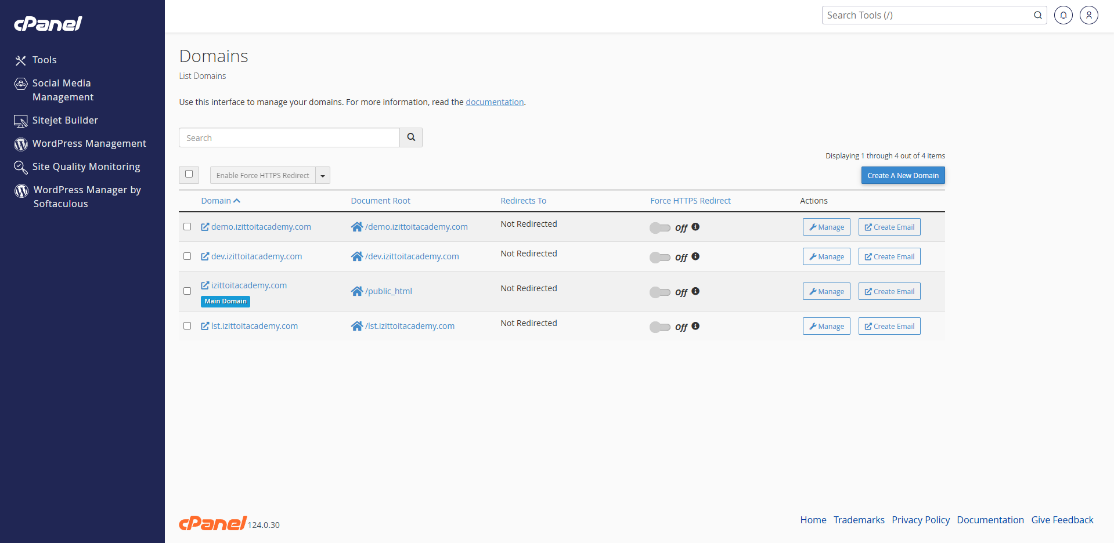Check the demo.izittoitacademy.com row checkbox
This screenshot has height=543, width=1114.
[187, 227]
